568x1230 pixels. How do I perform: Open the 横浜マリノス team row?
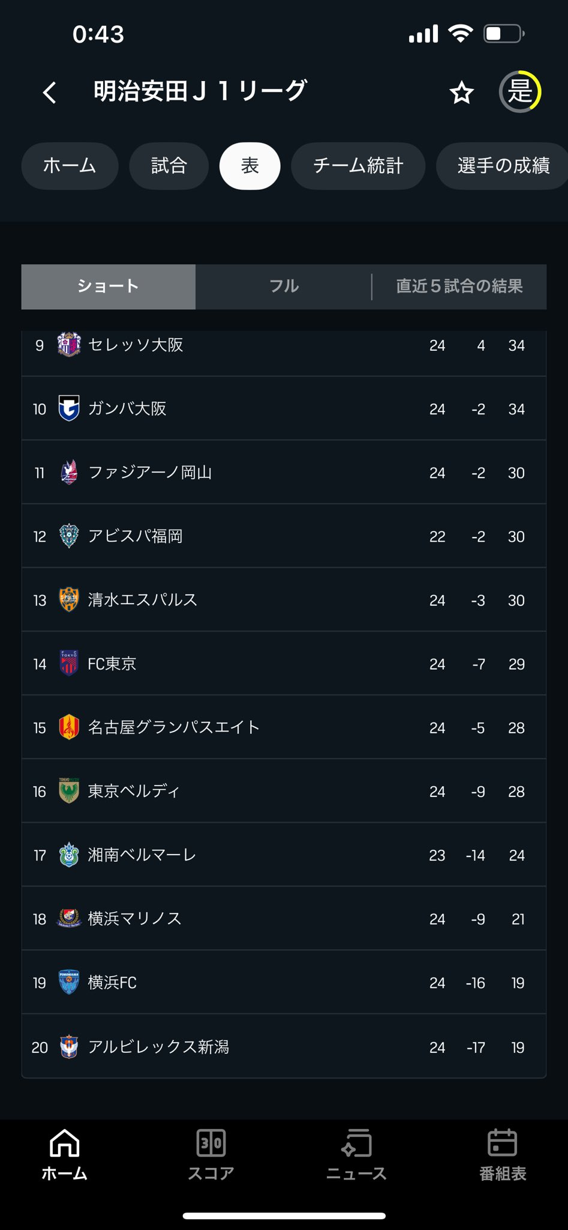(284, 919)
